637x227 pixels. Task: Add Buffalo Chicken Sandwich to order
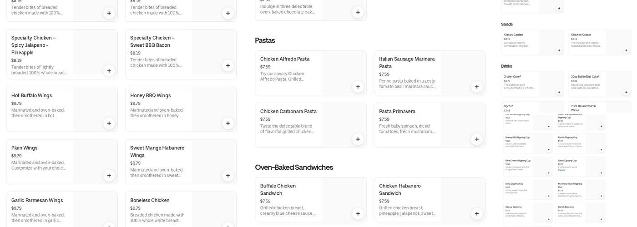[358, 214]
